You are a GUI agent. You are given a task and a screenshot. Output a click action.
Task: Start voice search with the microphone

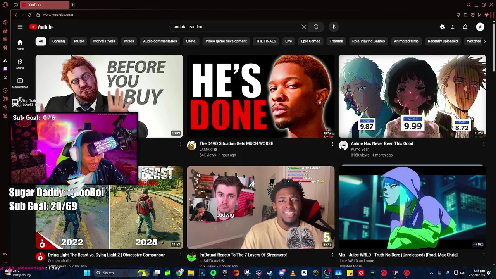(x=334, y=27)
